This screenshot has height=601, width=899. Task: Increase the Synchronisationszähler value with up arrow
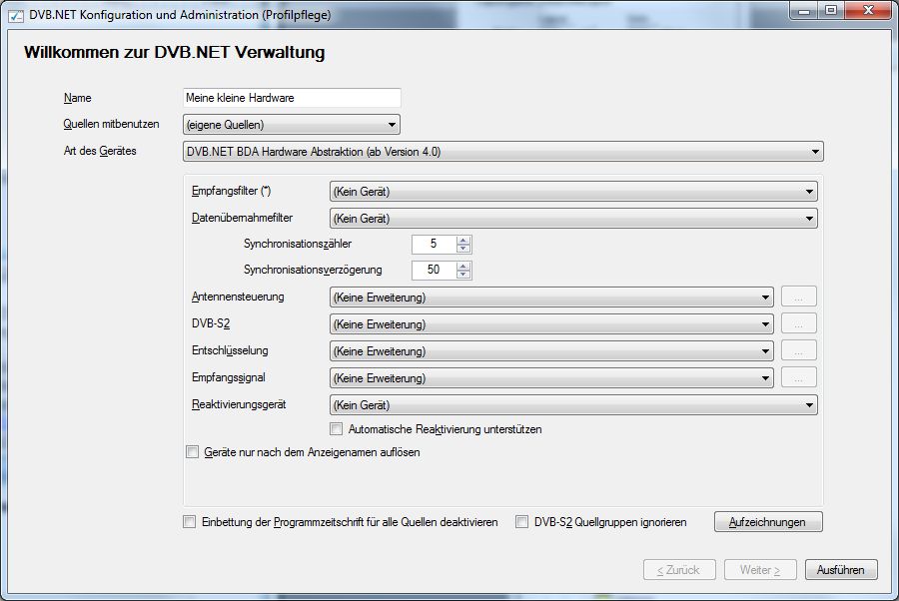[463, 240]
